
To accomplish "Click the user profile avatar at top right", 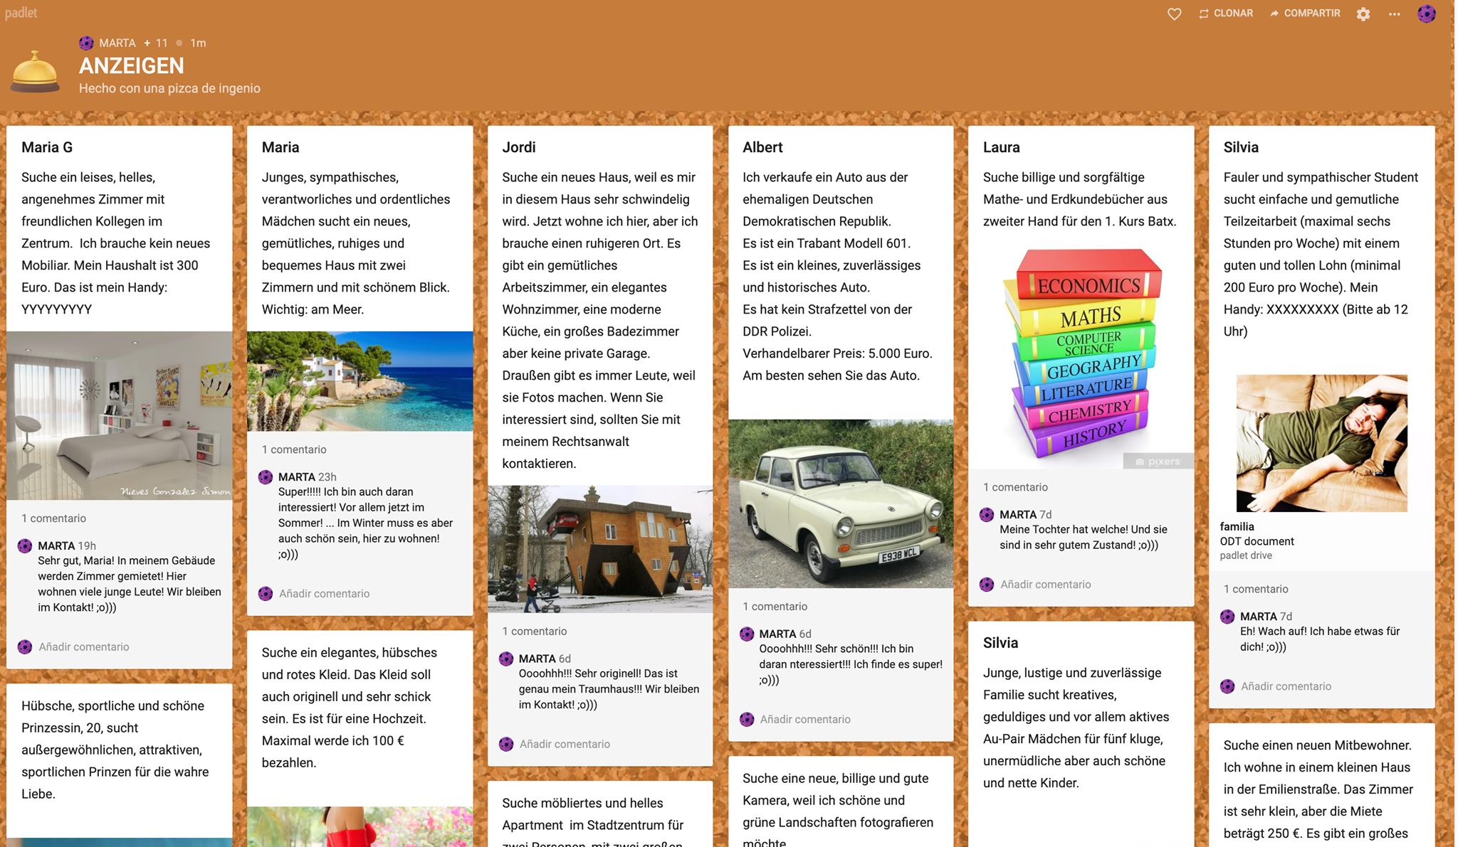I will coord(1426,14).
